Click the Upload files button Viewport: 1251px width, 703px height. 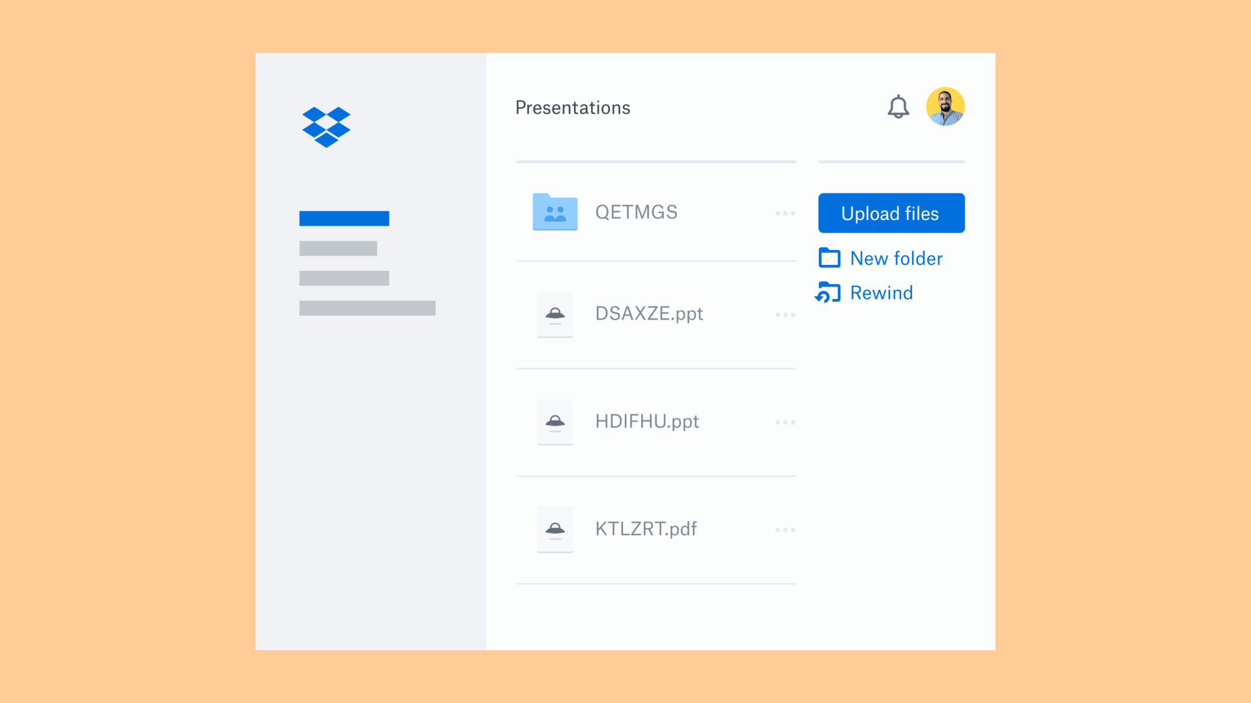click(x=890, y=213)
